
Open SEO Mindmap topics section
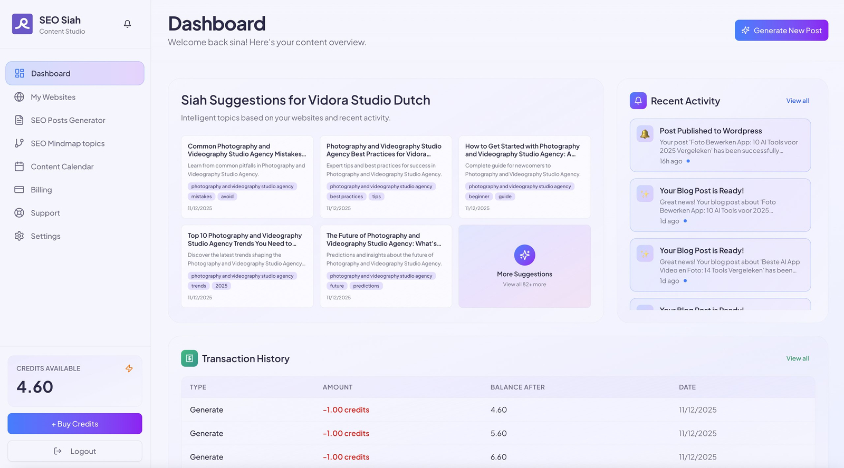(68, 143)
